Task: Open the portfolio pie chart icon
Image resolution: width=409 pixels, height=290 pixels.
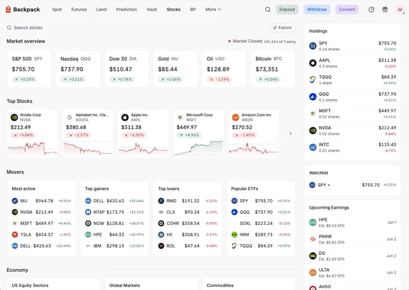Action: coord(372,10)
